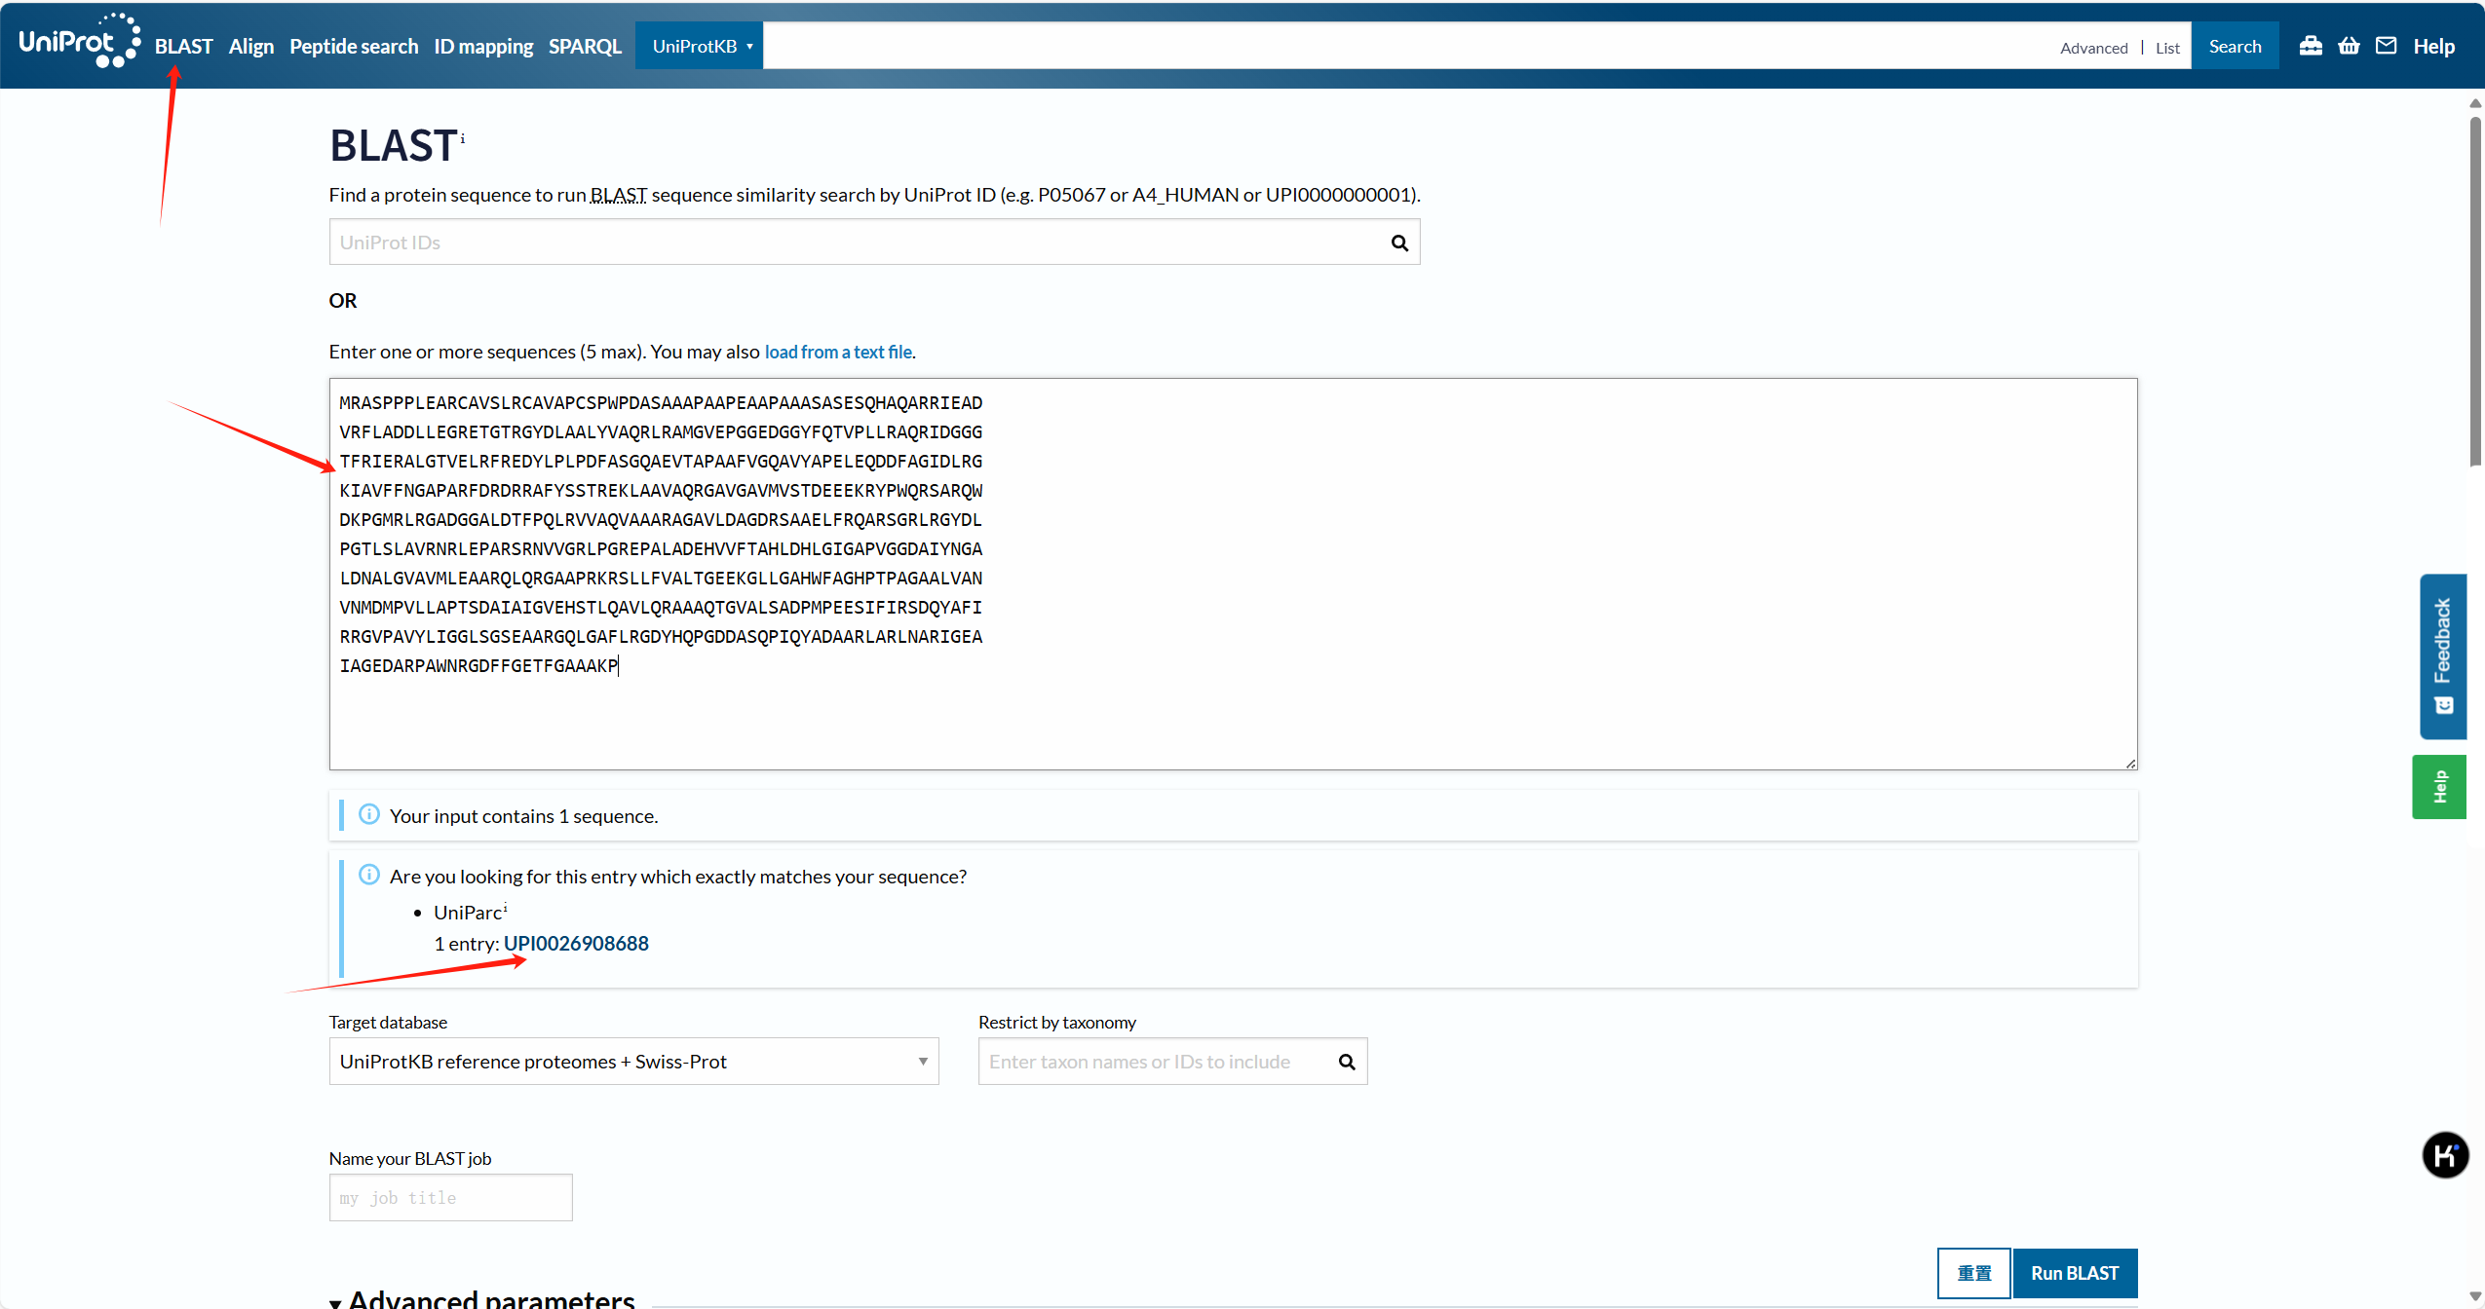Image resolution: width=2485 pixels, height=1309 pixels.
Task: Open the UPI0026908688 UniParc entry link
Action: 576,943
